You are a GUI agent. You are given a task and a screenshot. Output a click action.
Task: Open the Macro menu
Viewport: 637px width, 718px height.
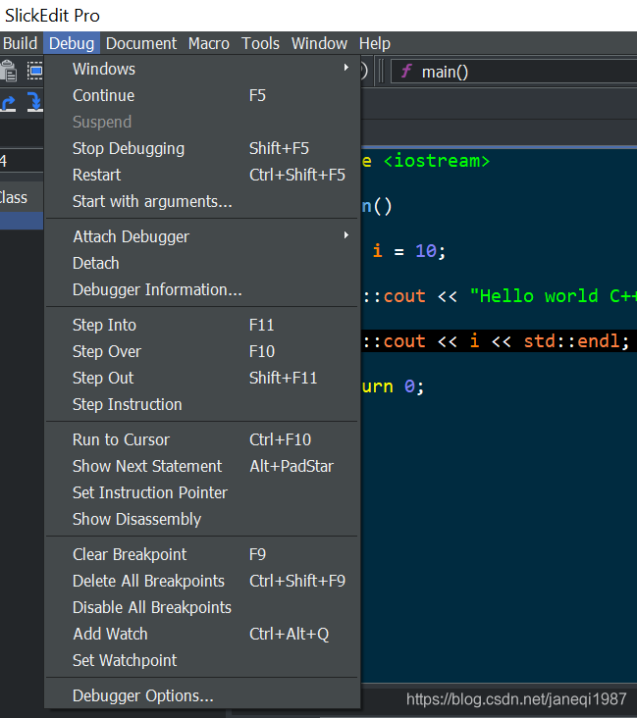[209, 43]
